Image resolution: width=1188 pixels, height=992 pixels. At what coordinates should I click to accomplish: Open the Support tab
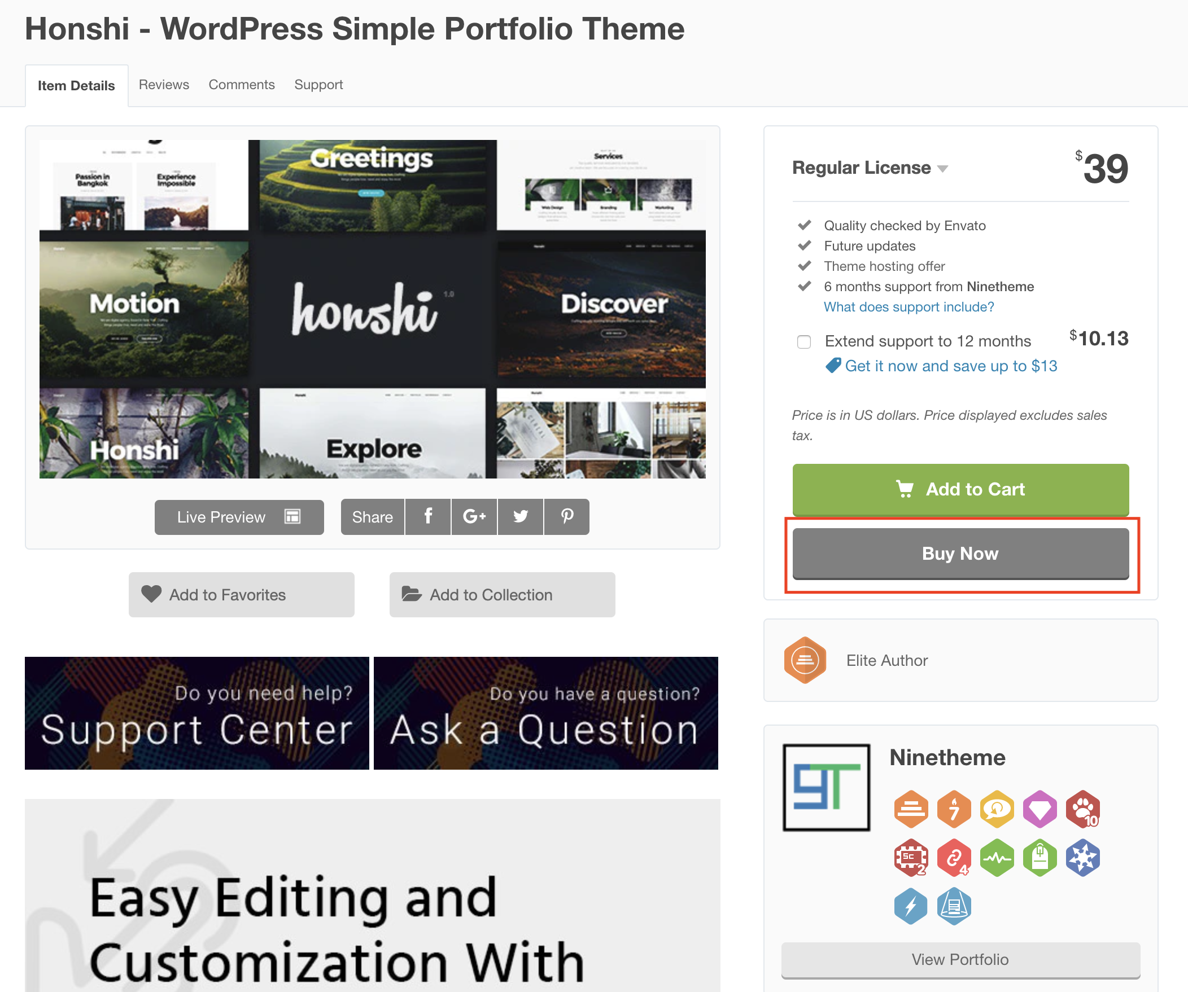[318, 85]
